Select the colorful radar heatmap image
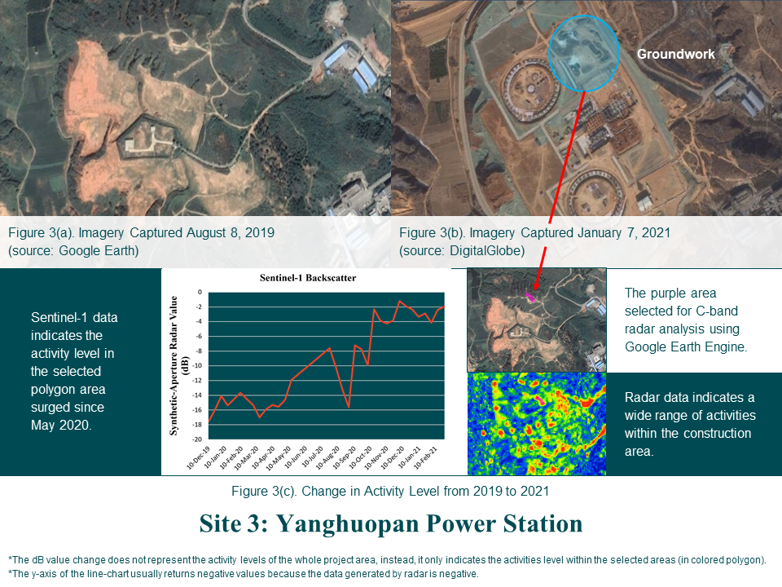The height and width of the screenshot is (587, 782). 537,424
